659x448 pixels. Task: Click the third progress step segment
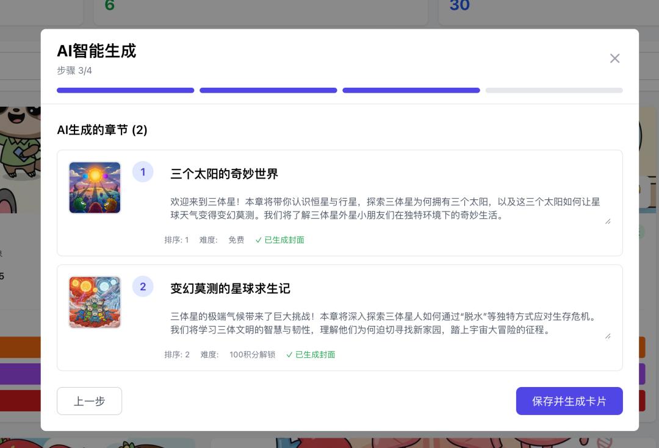tap(411, 90)
